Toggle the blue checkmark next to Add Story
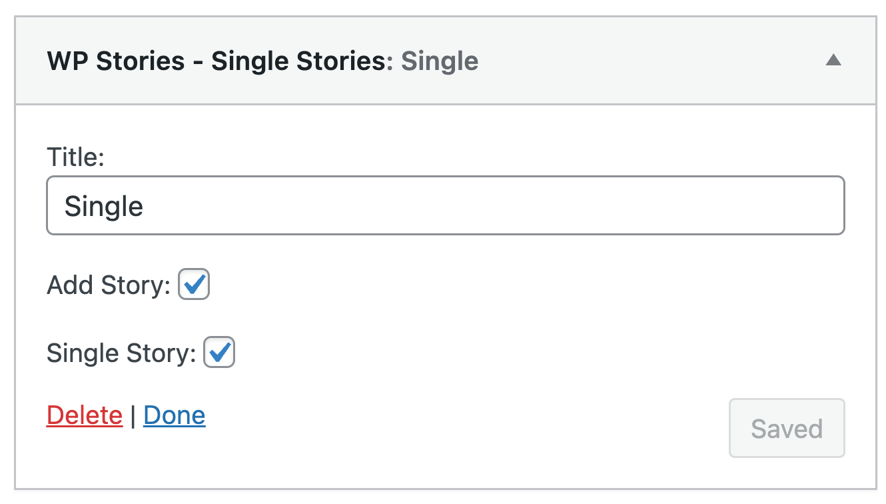The width and height of the screenshot is (886, 504). pos(194,284)
